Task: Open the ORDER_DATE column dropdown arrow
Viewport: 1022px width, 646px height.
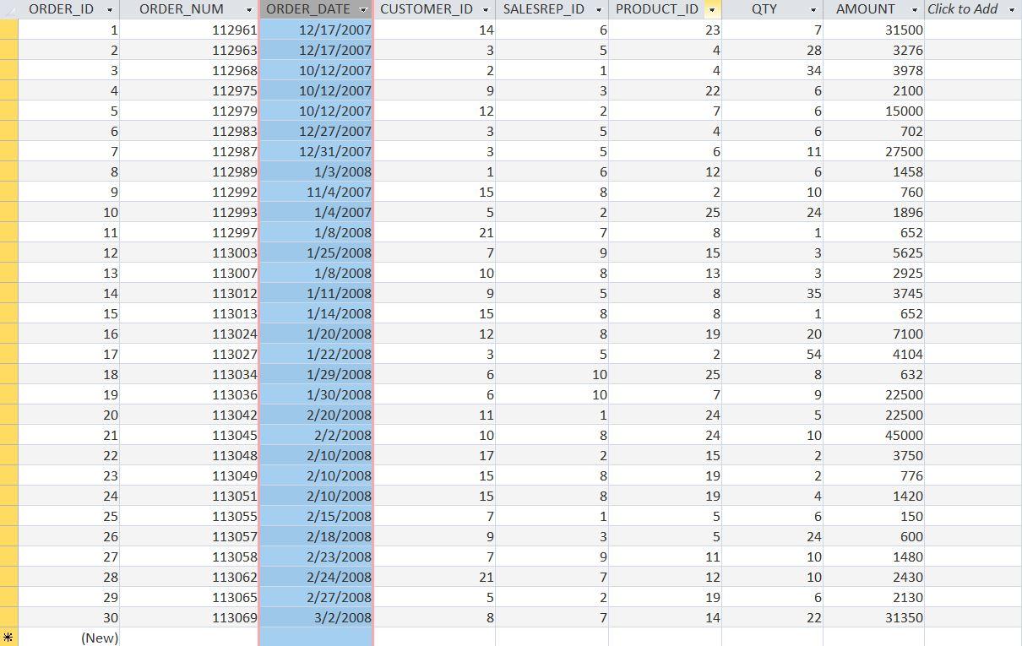Action: point(364,9)
